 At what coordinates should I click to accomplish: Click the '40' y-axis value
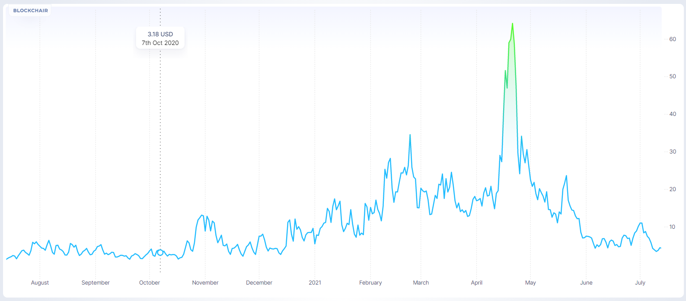tap(673, 114)
